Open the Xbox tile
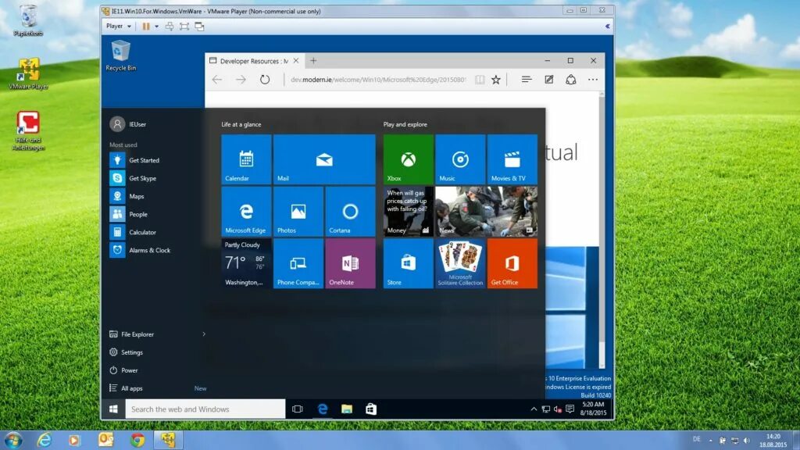The width and height of the screenshot is (800, 450). click(407, 159)
